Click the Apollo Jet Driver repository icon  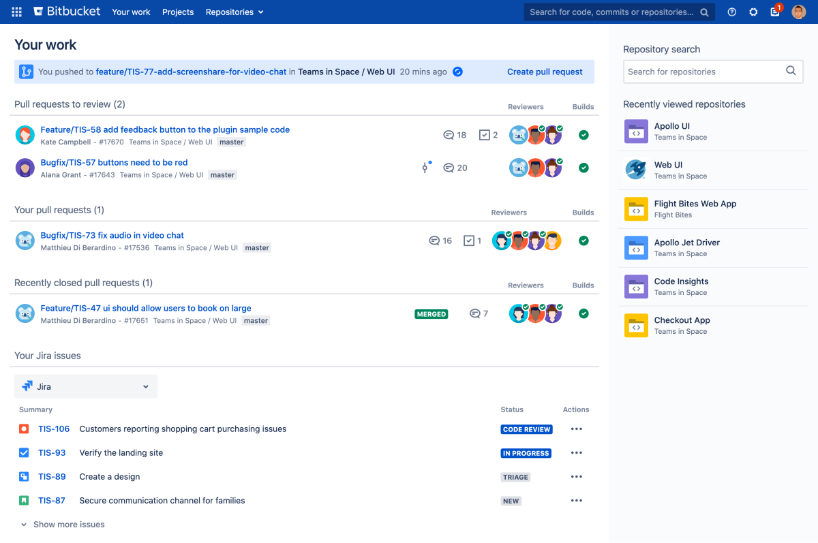[636, 247]
